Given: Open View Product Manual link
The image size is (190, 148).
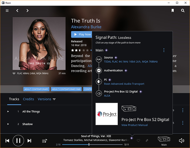Looking at the screenshot, I should [135, 125].
